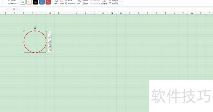Apply the blue filled Abc shape style
The width and height of the screenshot is (213, 112).
click(x=42, y=2)
